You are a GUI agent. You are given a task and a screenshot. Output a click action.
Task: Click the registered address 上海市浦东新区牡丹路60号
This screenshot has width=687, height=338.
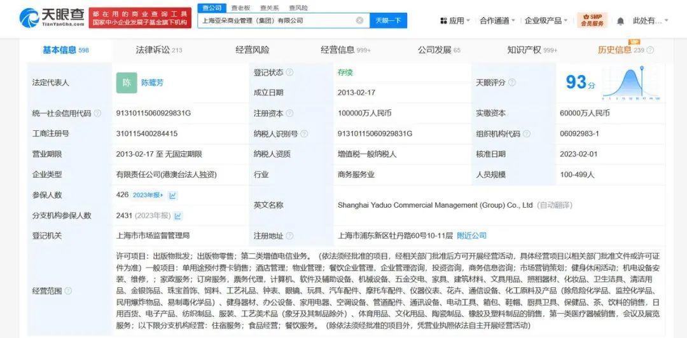click(395, 236)
